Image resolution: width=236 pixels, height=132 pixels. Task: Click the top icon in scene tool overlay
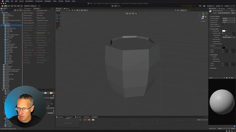[58, 13]
